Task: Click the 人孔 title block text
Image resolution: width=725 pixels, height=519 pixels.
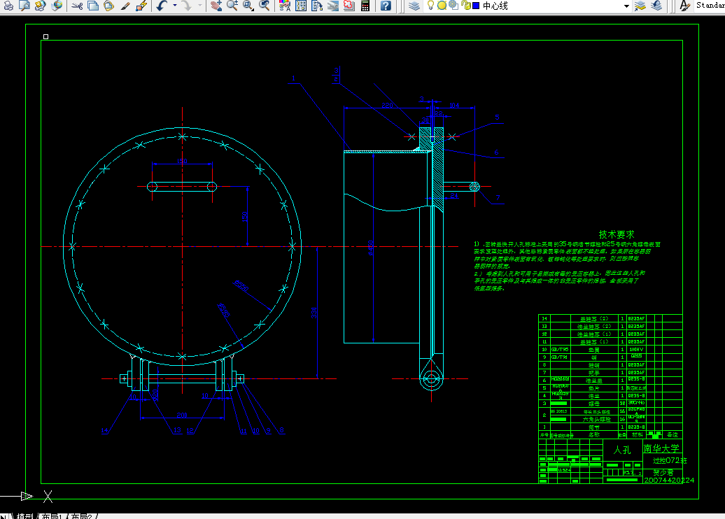Action: pos(622,450)
